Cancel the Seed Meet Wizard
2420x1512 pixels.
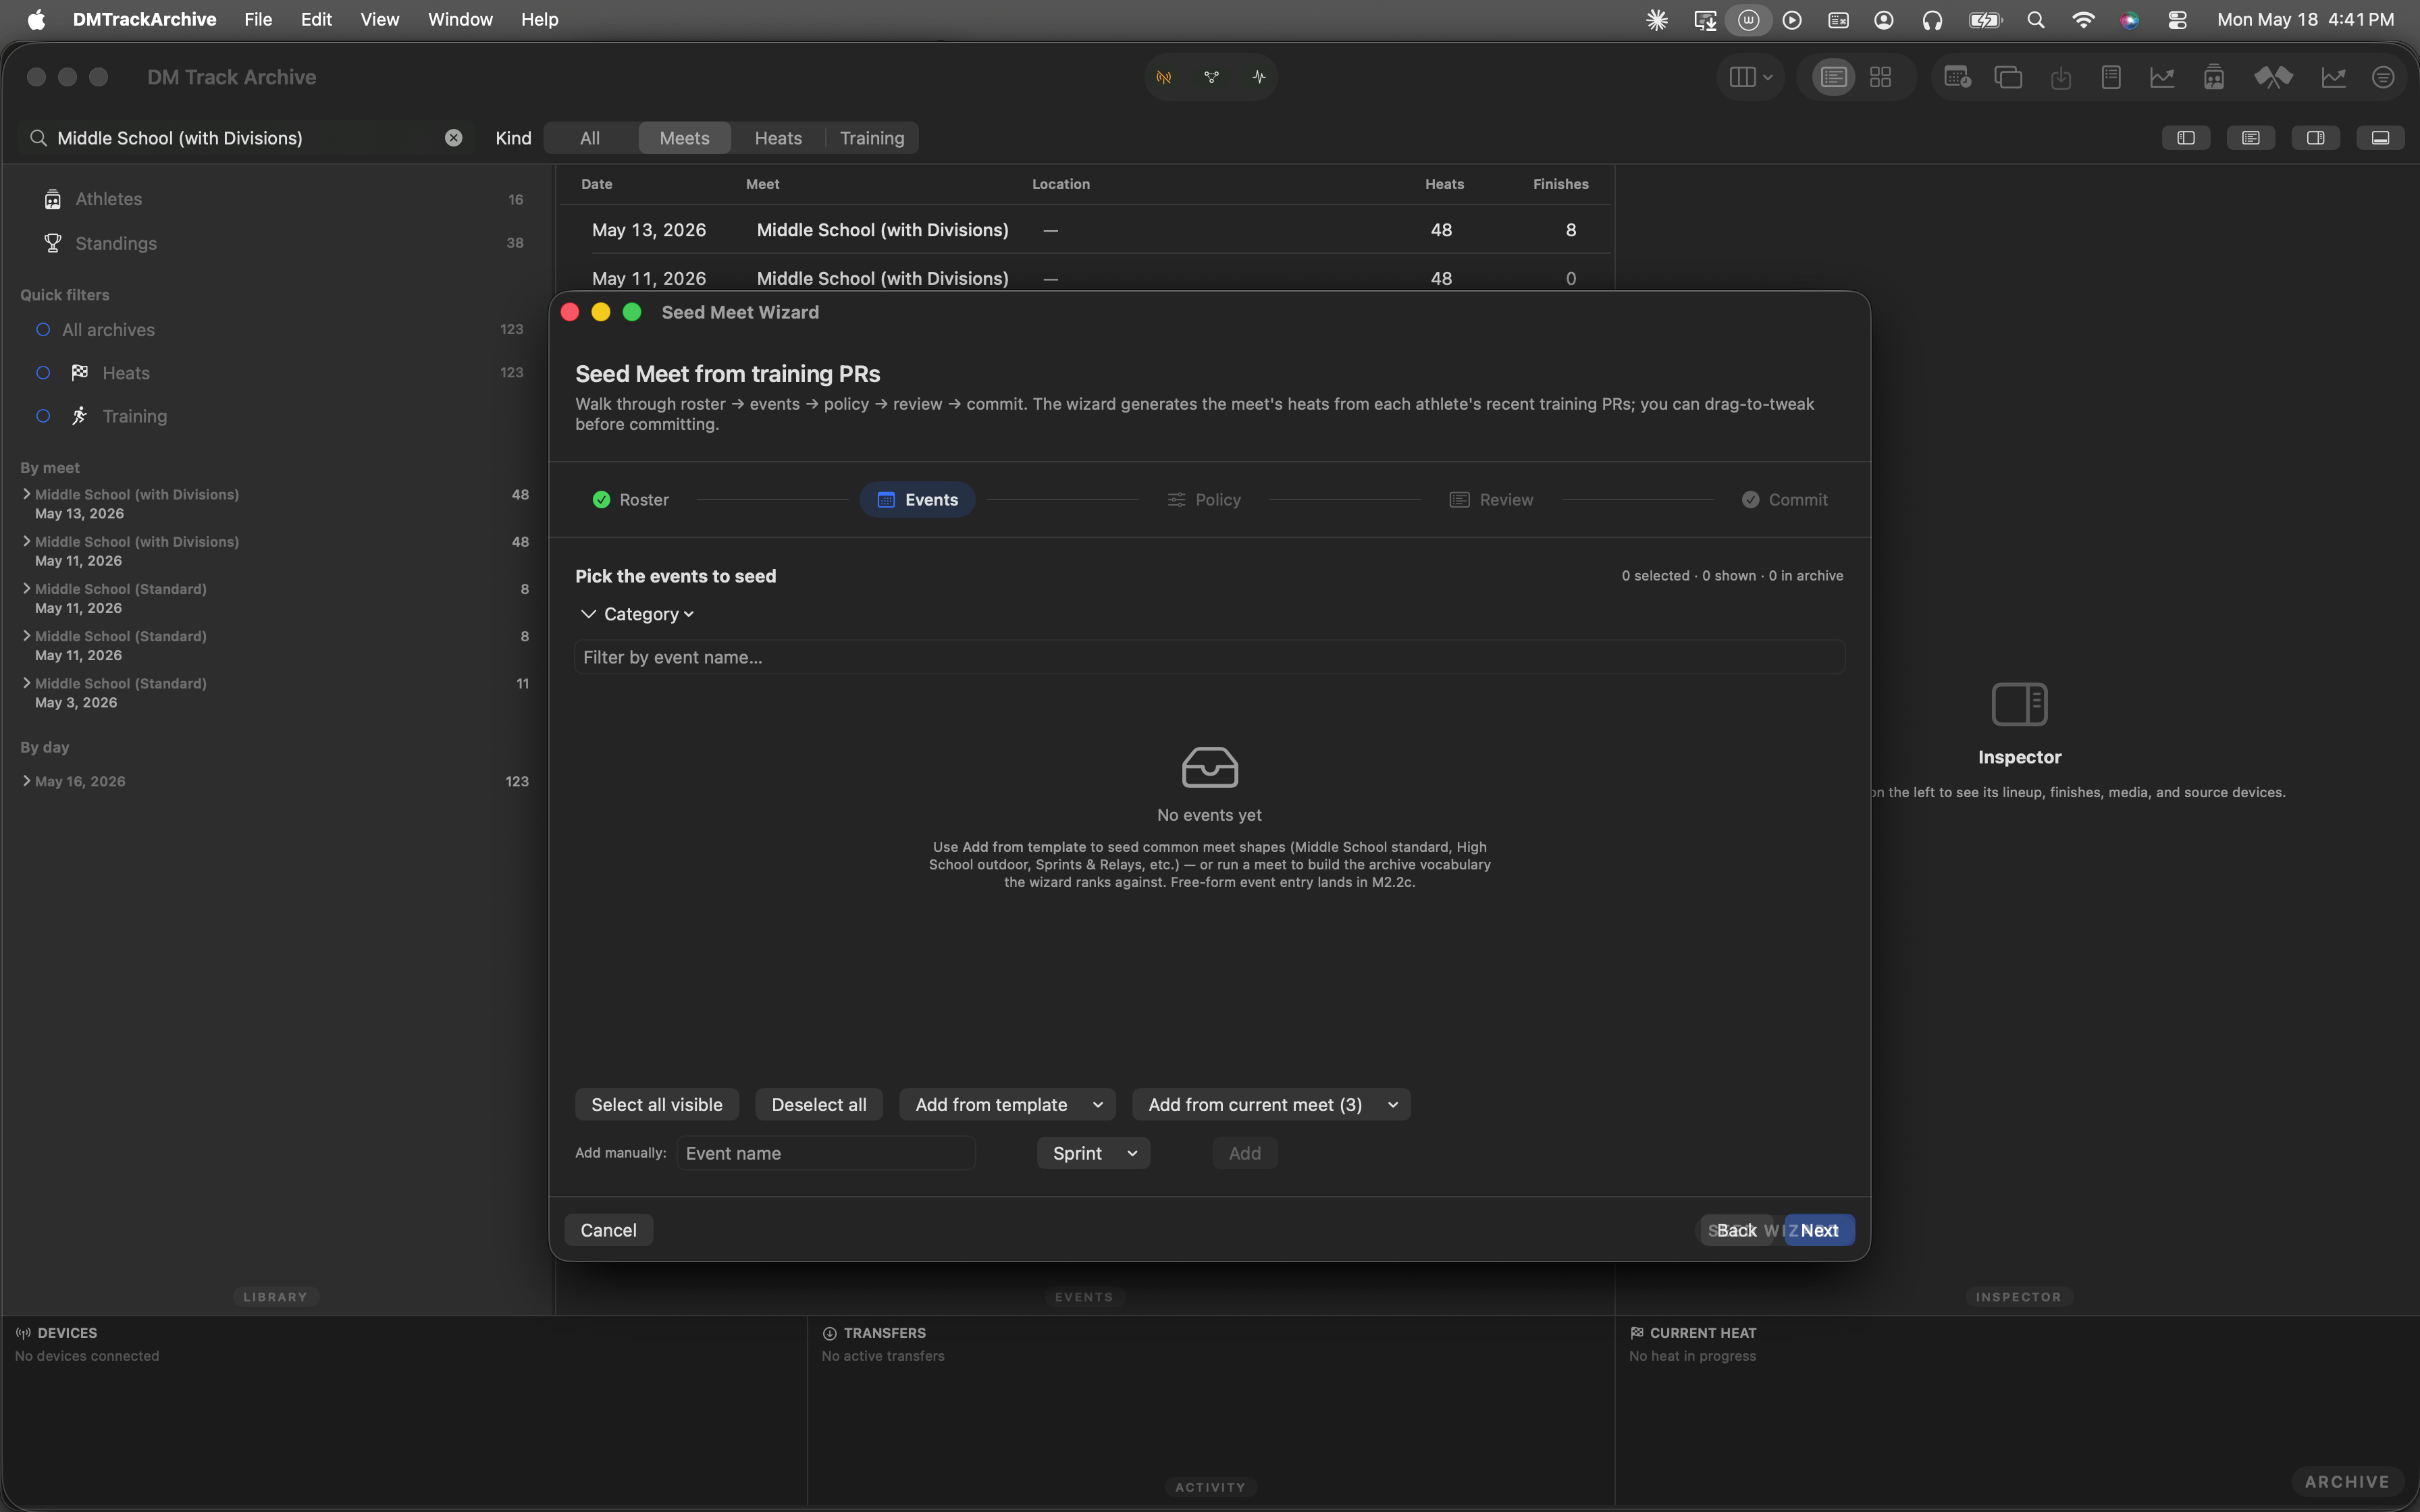click(x=608, y=1230)
